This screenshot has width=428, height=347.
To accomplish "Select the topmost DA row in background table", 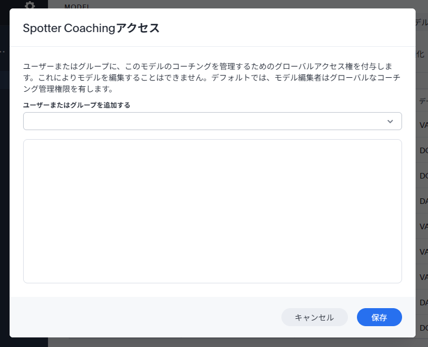I will coord(423,201).
